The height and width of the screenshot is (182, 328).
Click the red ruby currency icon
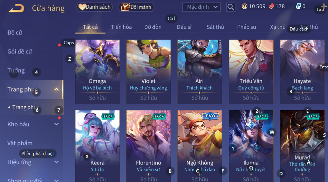click(271, 7)
